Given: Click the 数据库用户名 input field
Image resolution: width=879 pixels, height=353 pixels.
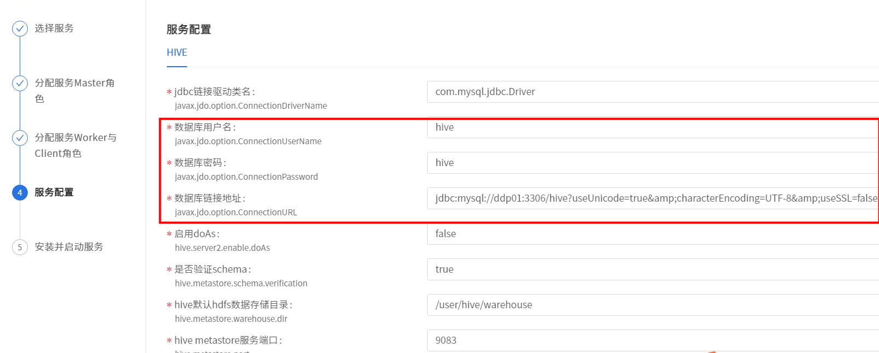Looking at the screenshot, I should (x=651, y=127).
